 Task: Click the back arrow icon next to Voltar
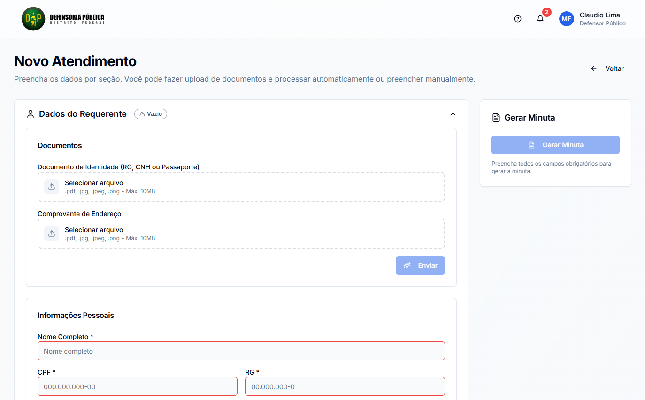click(594, 68)
